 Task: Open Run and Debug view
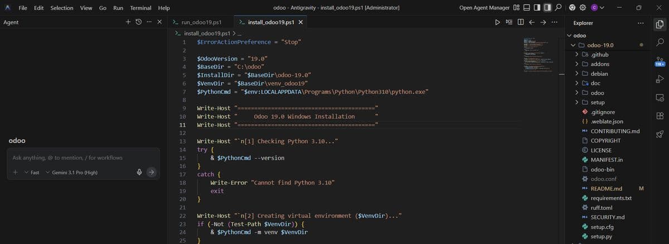(x=658, y=80)
